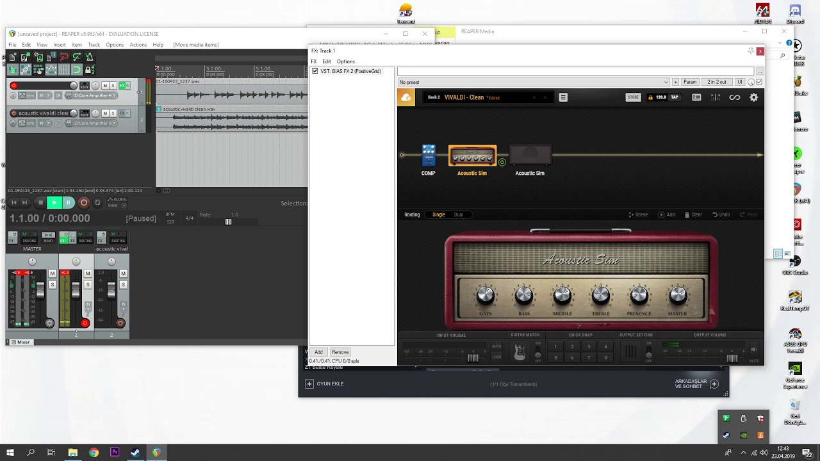Click the REAPER new project icon

[x=12, y=57]
